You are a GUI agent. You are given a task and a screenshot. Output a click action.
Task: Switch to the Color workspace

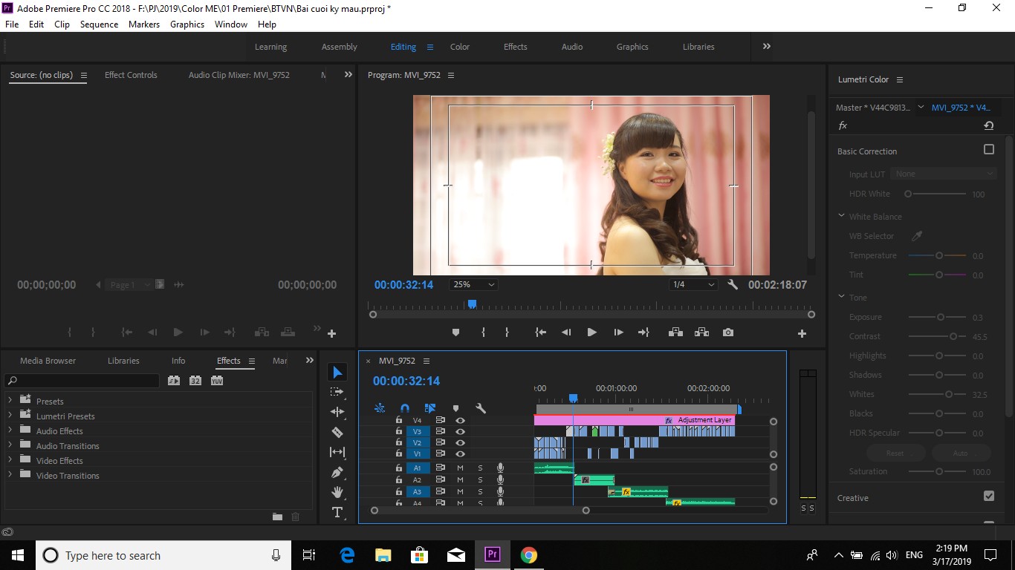tap(460, 47)
